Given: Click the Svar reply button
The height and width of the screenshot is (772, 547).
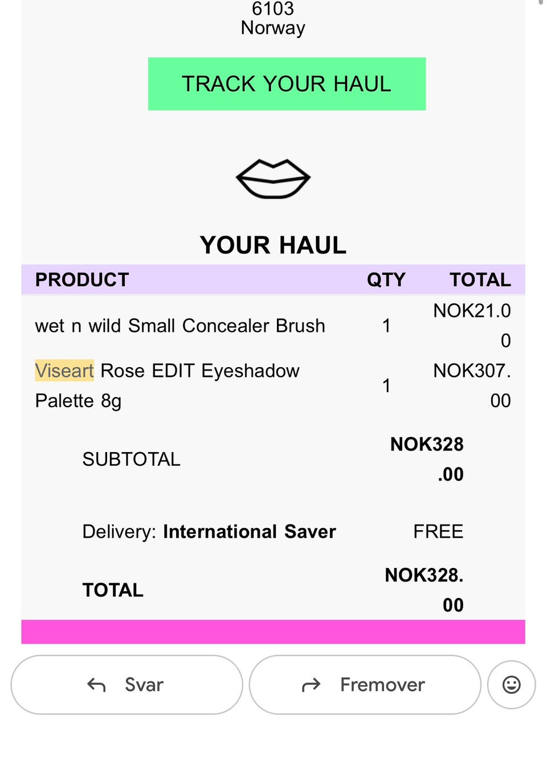Looking at the screenshot, I should [126, 684].
